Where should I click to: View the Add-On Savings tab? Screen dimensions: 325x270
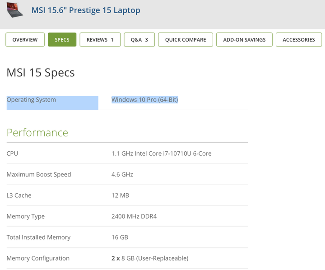[244, 40]
